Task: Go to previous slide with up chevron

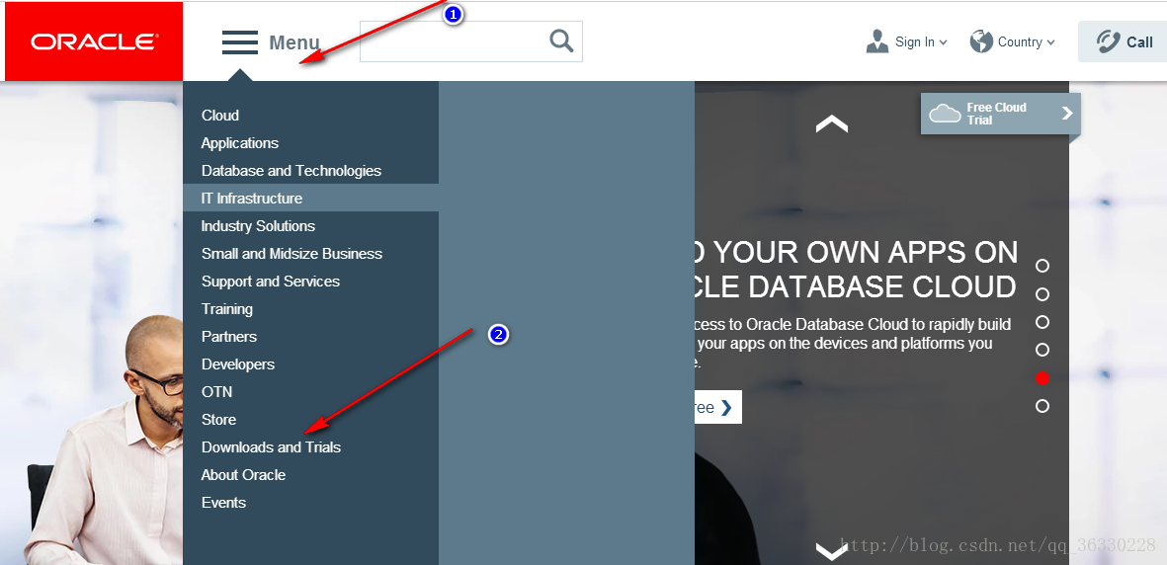Action: pos(831,123)
